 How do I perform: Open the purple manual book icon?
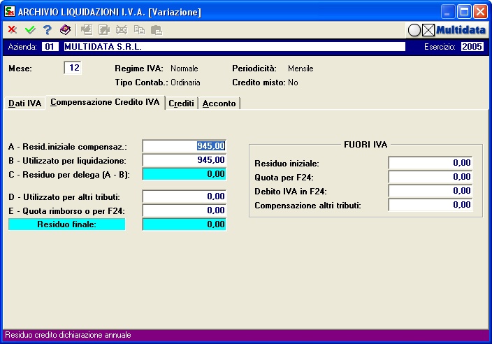click(65, 30)
